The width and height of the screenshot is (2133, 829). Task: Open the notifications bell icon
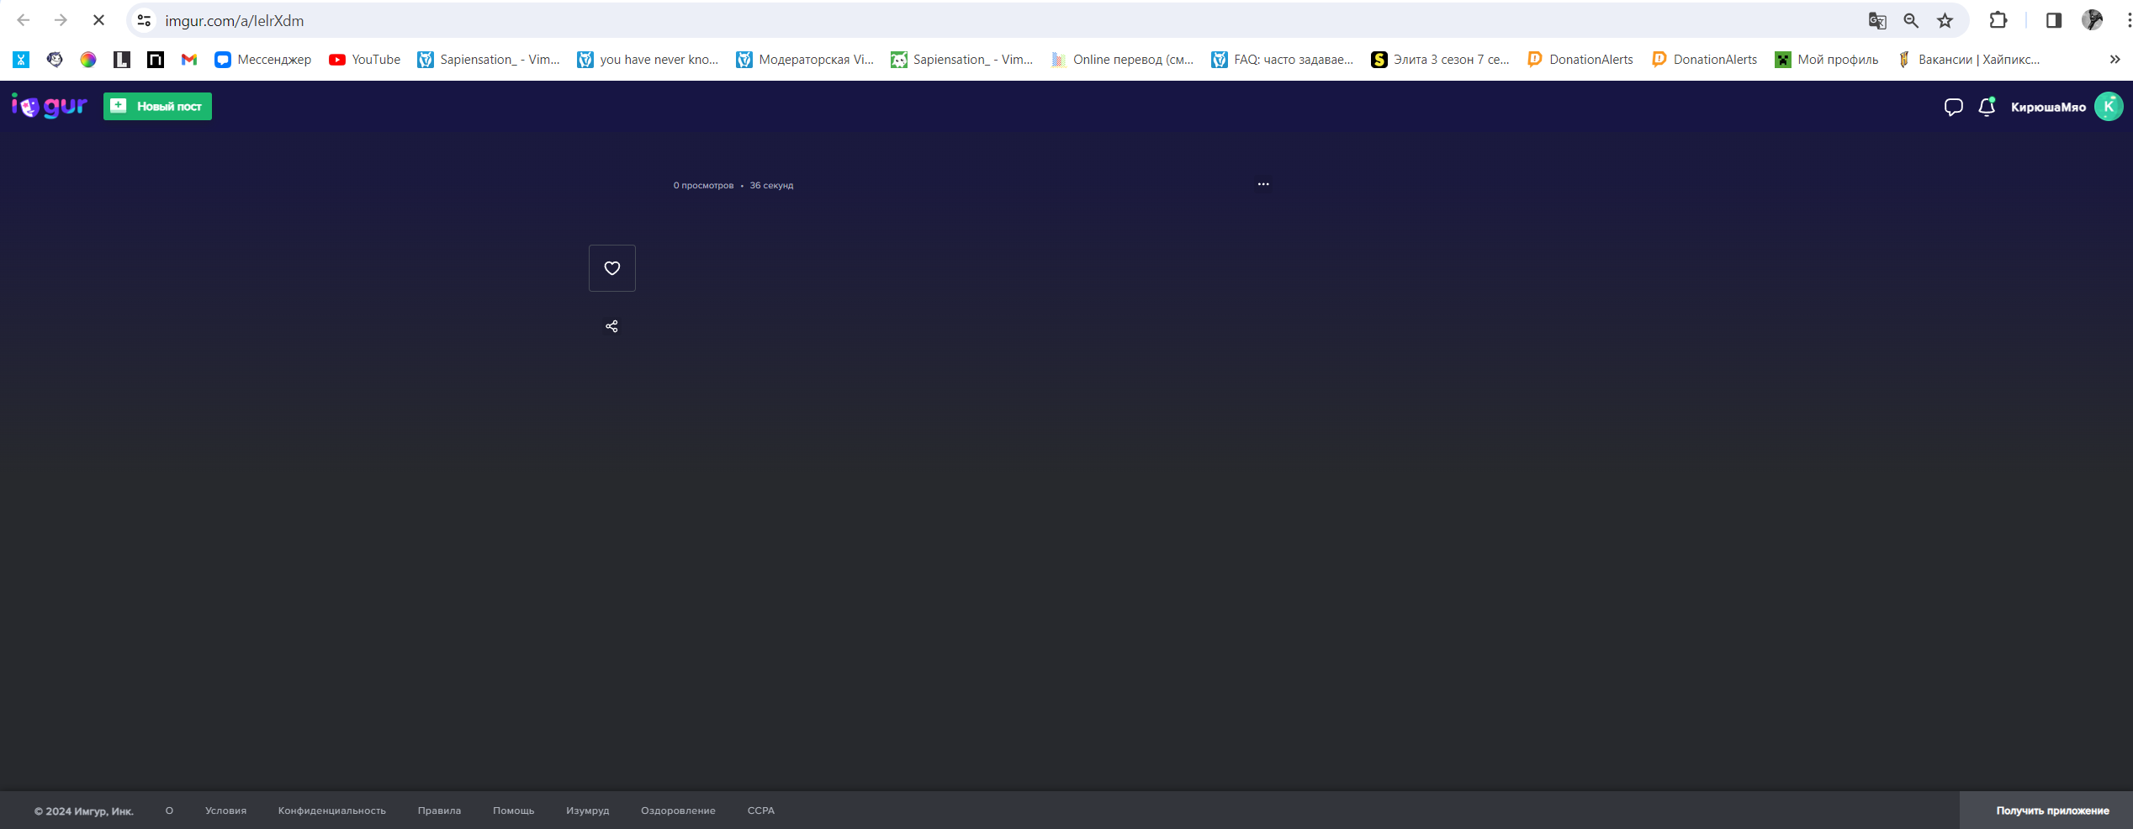pos(1987,107)
